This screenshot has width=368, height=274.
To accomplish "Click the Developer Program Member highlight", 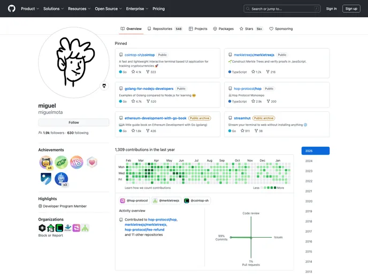I will tap(65, 206).
